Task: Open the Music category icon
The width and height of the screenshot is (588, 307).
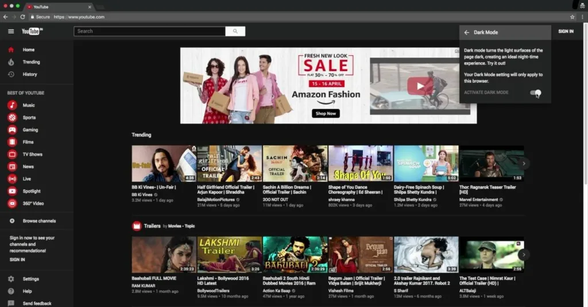Action: coord(12,105)
